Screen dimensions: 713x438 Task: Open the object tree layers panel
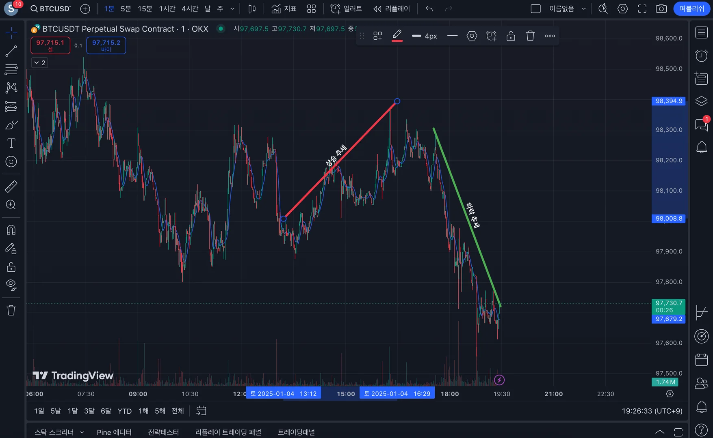[x=702, y=101]
